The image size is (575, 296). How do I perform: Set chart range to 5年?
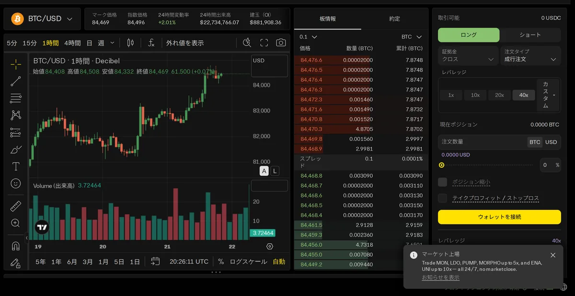coord(41,262)
